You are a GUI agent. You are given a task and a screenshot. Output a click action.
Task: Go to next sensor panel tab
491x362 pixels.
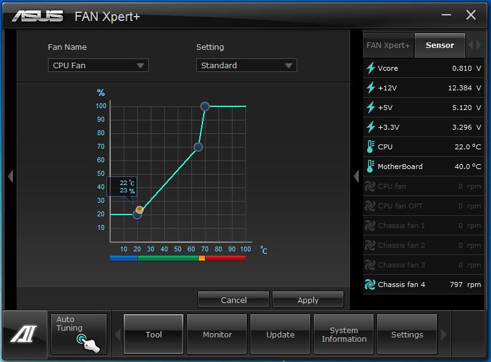pos(478,45)
